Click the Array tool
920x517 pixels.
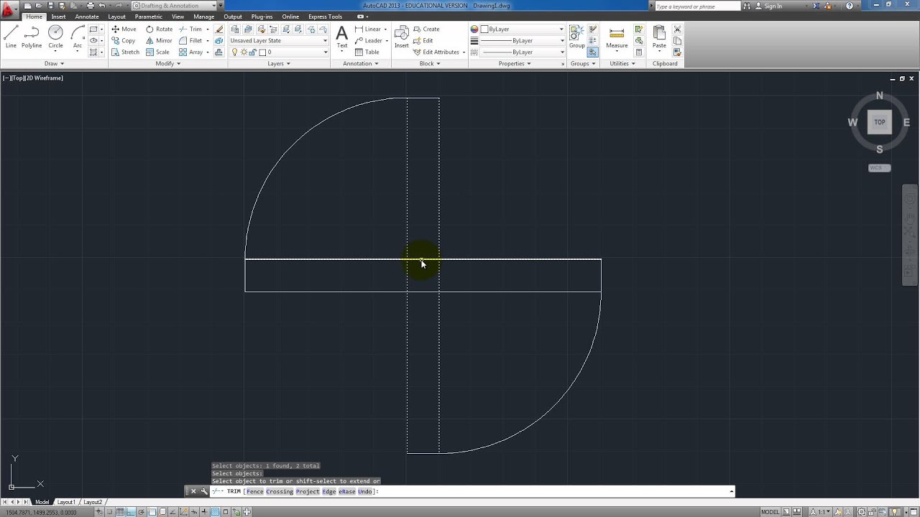[190, 52]
